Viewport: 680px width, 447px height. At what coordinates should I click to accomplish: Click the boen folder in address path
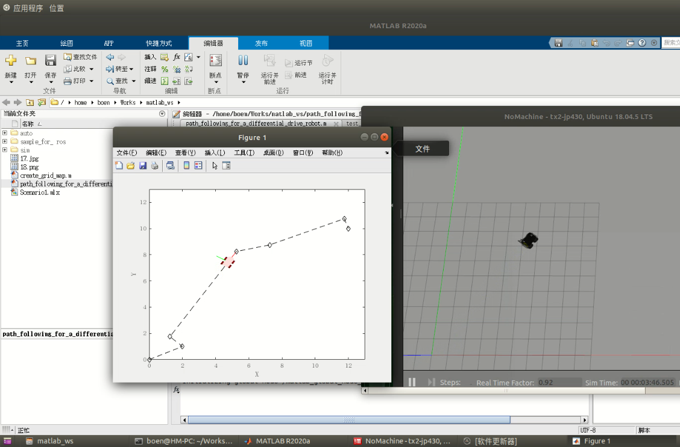[x=104, y=102]
